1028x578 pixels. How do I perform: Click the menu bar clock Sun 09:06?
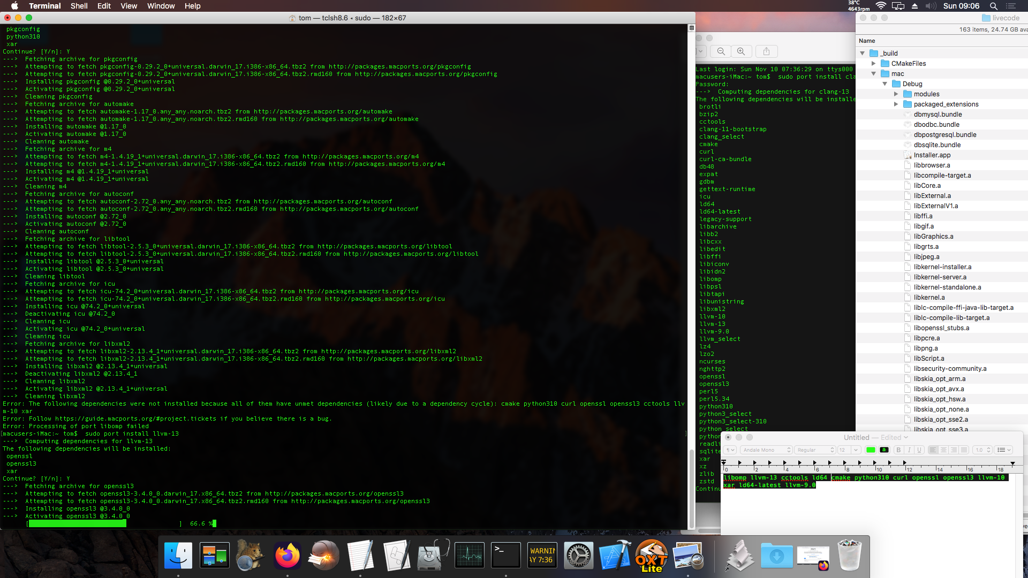tap(961, 6)
